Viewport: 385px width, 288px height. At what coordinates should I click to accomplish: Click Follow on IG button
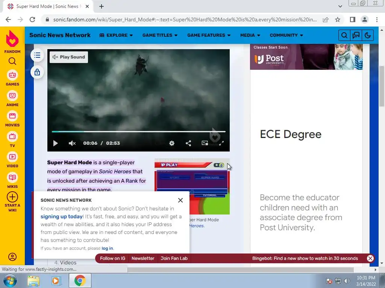112,258
